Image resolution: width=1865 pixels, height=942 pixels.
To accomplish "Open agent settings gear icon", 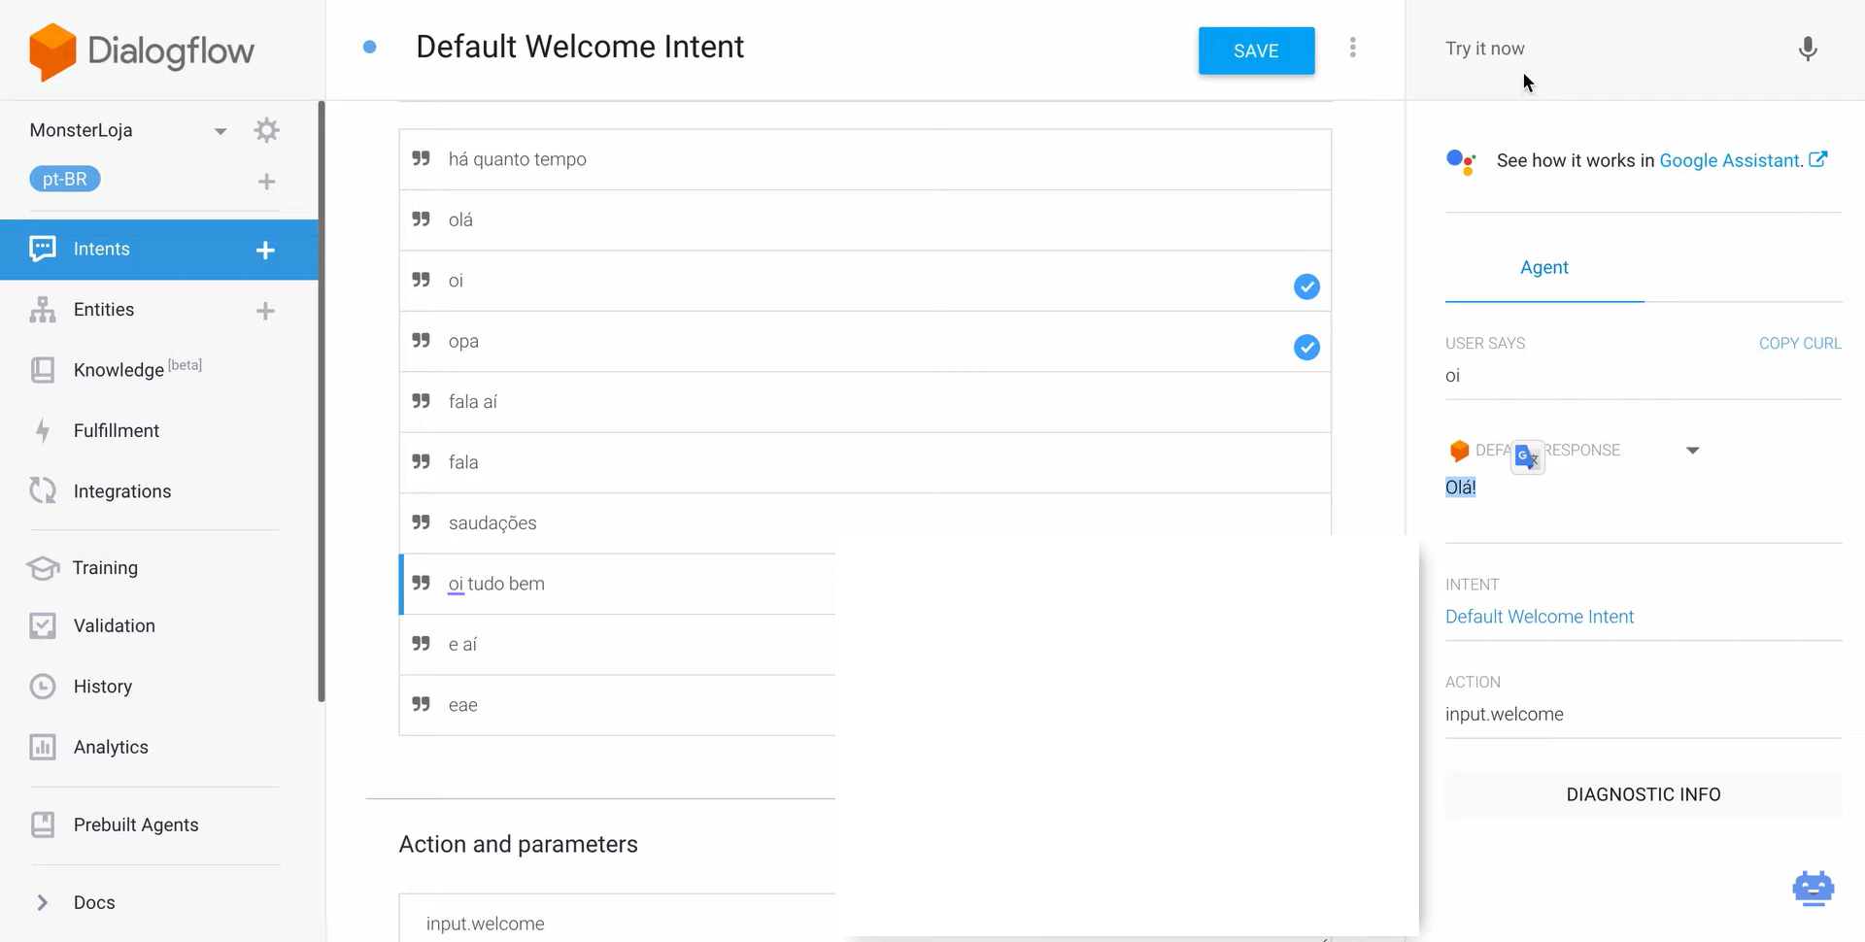I will [x=266, y=130].
